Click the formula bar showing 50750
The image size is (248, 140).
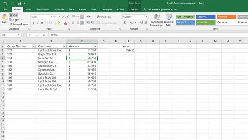point(148,35)
